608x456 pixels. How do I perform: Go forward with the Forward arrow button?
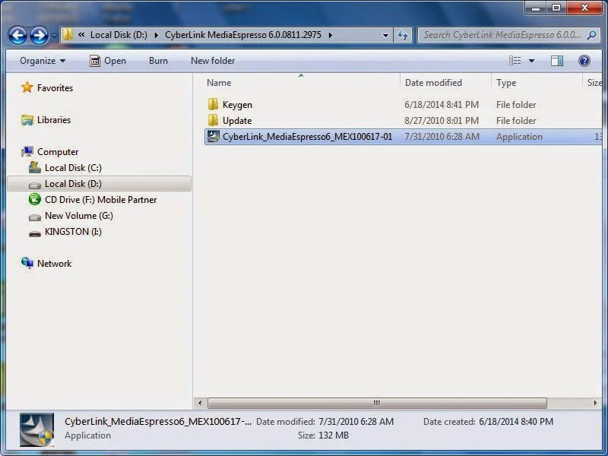39,35
